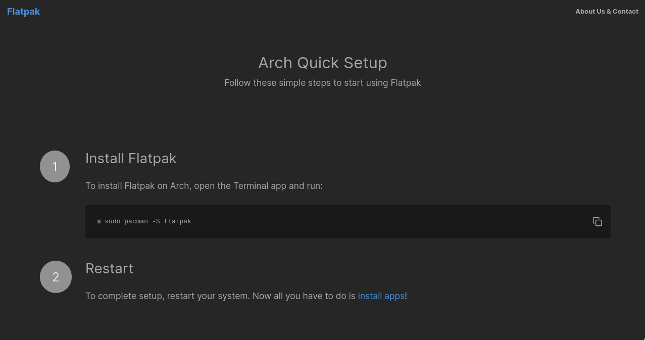
Task: Open the About Us & Contact menu
Action: pyautogui.click(x=607, y=12)
